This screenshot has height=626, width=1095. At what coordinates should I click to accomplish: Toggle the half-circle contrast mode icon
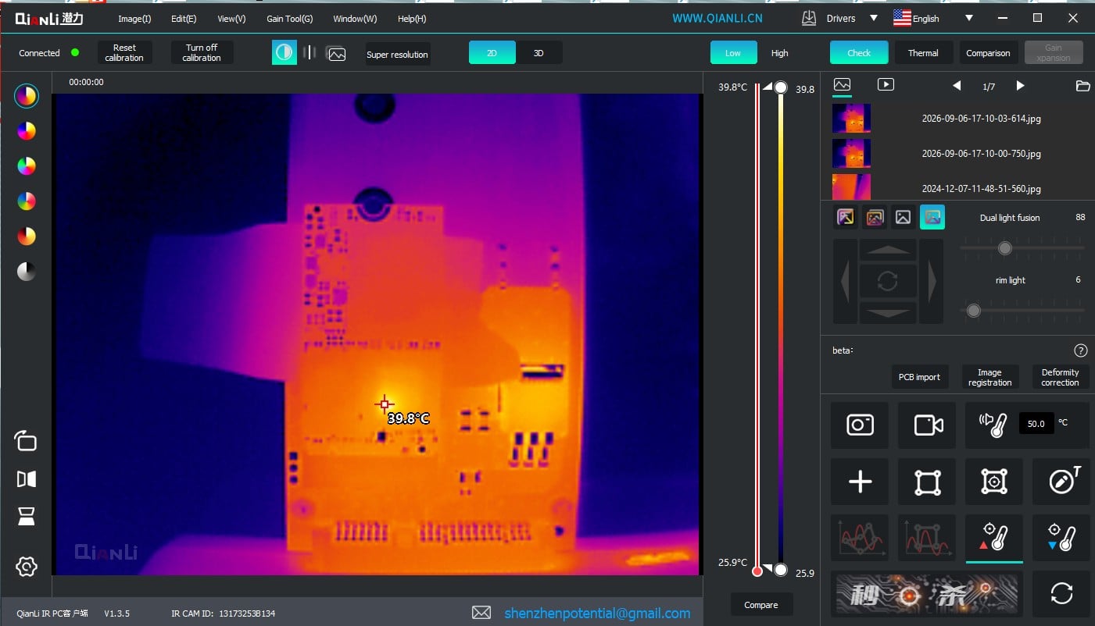(x=284, y=52)
